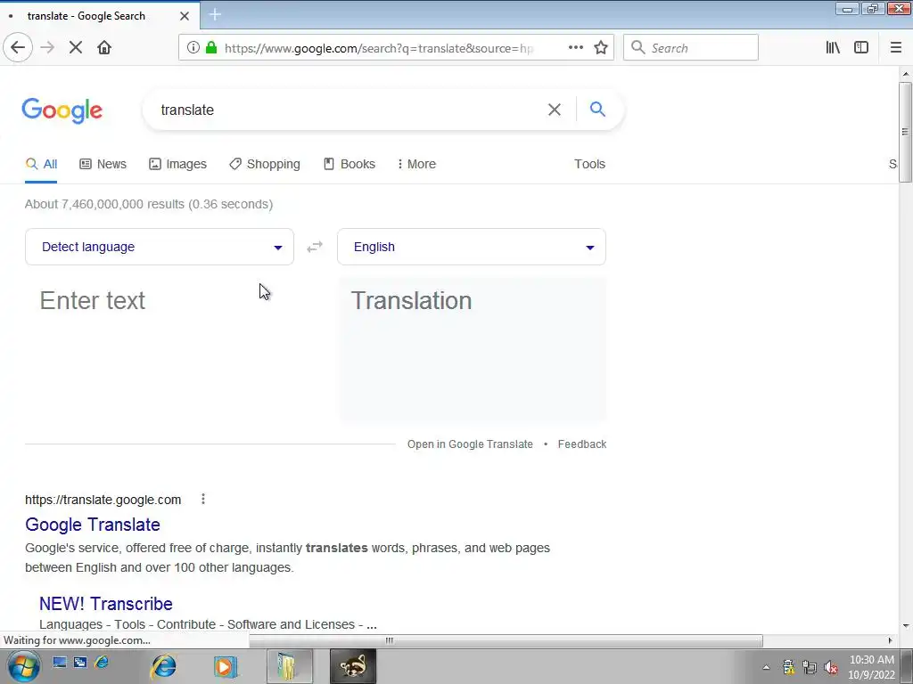The height and width of the screenshot is (684, 913).
Task: Click Open in Google Translate link
Action: [470, 444]
